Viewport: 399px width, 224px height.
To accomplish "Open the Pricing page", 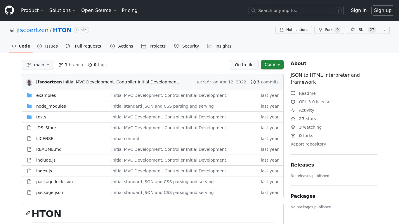I will [130, 10].
